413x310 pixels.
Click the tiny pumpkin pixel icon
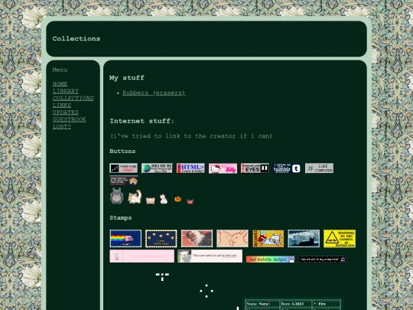click(x=177, y=199)
